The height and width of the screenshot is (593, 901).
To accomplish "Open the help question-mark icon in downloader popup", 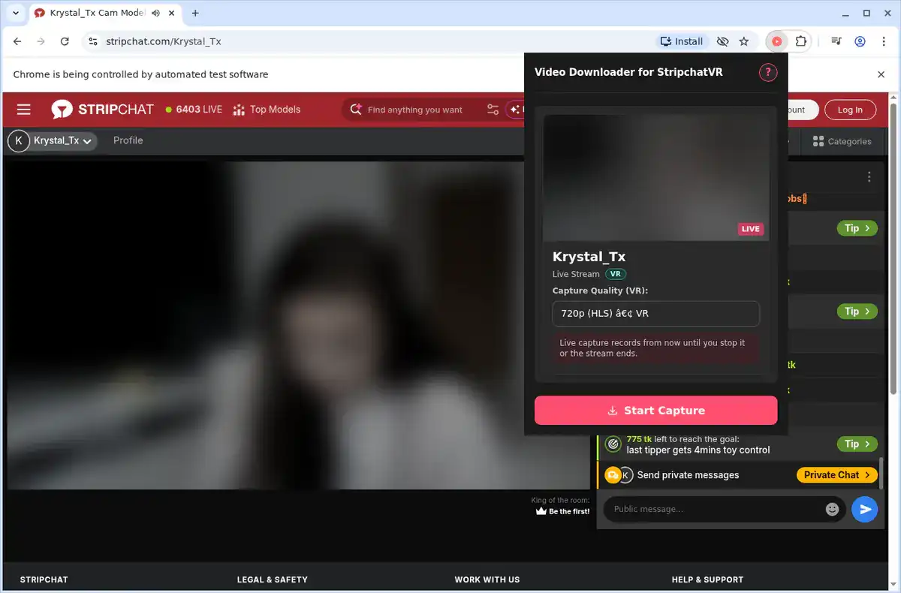I will click(768, 72).
